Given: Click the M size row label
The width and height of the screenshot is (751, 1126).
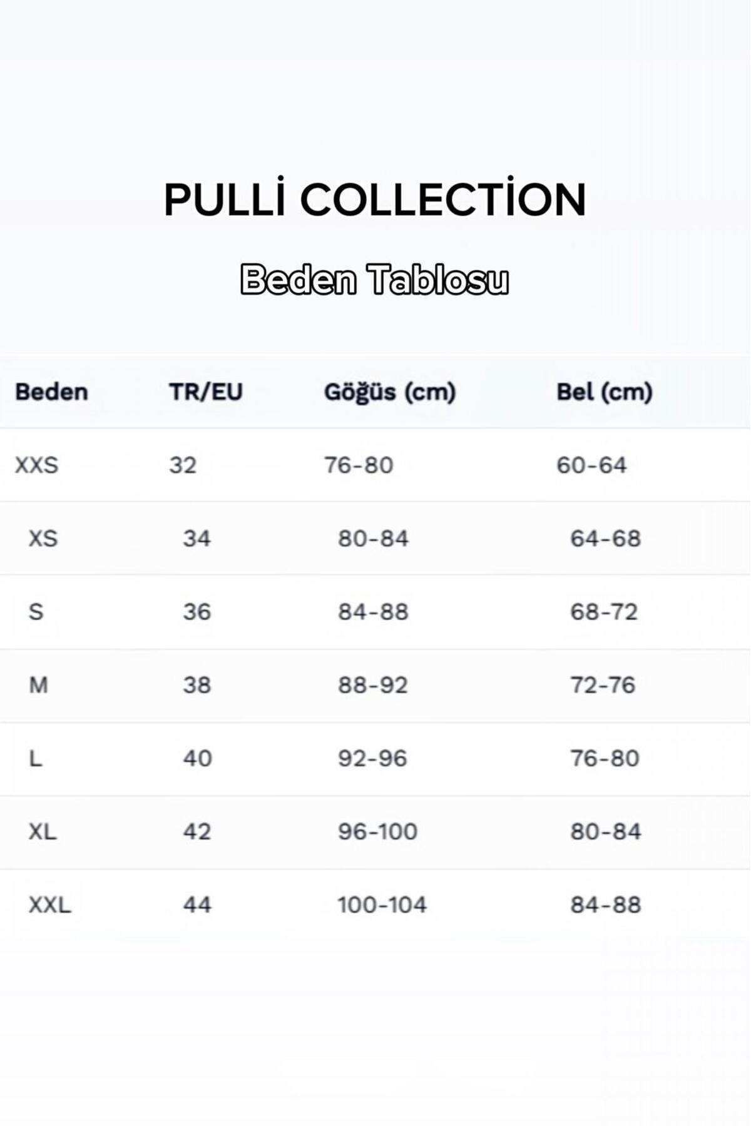Looking at the screenshot, I should tap(38, 685).
